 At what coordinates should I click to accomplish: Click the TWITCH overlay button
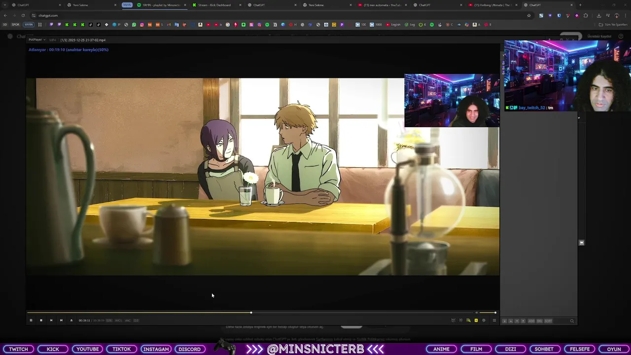coord(18,349)
